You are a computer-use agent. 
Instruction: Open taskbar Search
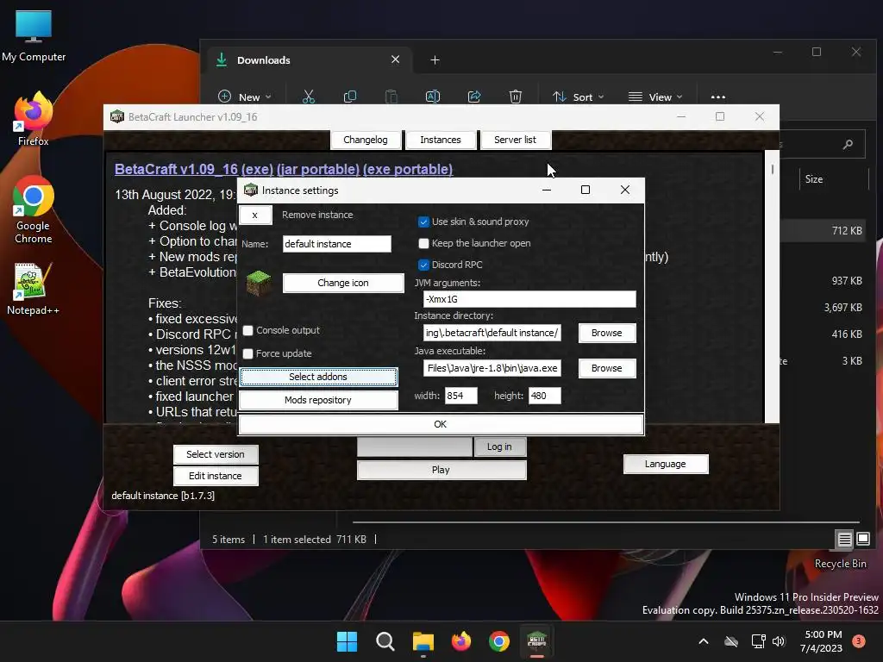point(385,641)
